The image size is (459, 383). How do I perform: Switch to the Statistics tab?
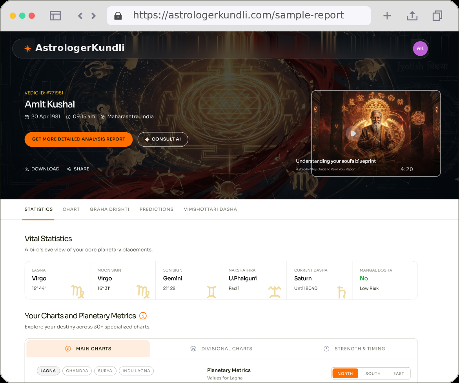click(x=38, y=210)
